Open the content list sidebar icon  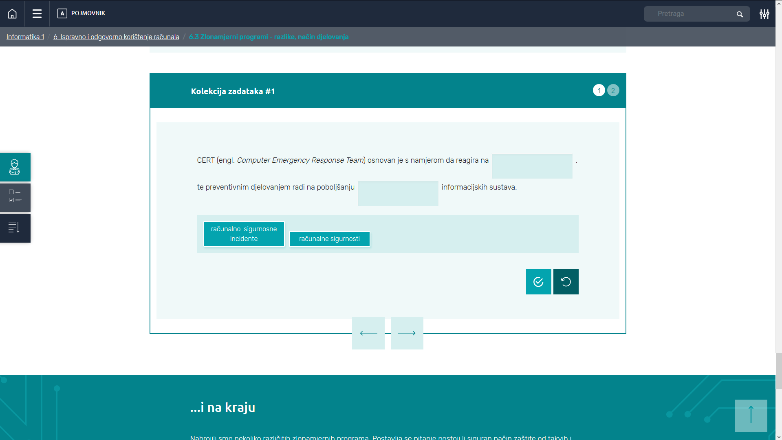(x=15, y=228)
